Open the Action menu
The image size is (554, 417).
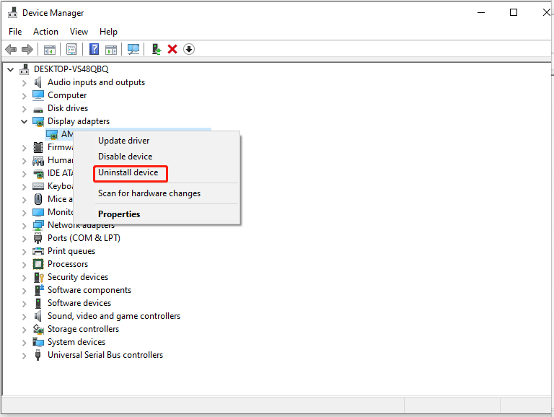(45, 32)
